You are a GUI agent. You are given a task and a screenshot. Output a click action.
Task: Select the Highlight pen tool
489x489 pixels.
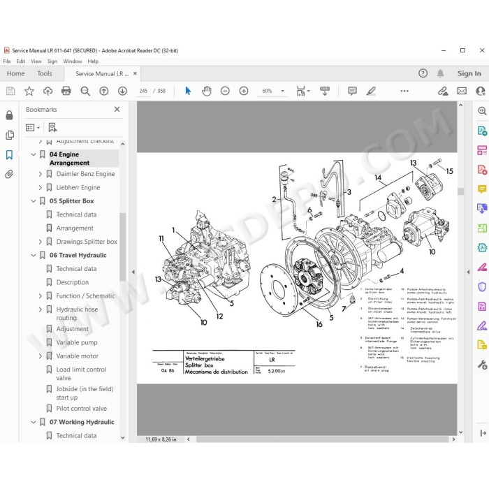371,91
